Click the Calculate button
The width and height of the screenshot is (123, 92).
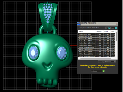(x=98, y=71)
